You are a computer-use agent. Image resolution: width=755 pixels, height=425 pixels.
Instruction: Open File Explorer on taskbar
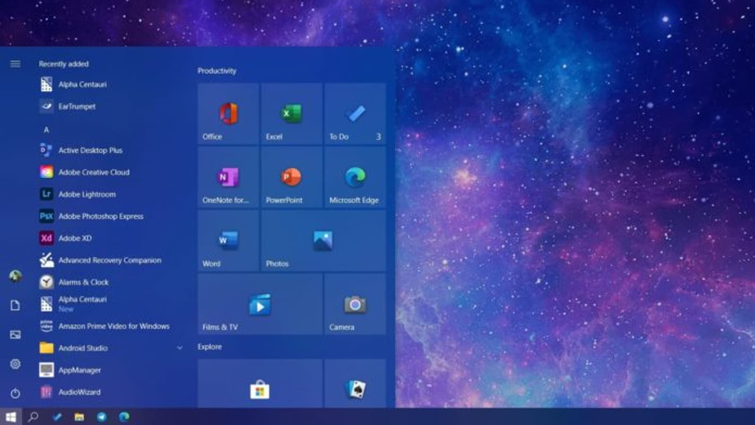point(79,416)
